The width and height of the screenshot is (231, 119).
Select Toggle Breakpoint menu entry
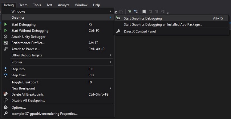pyautogui.click(x=58, y=82)
